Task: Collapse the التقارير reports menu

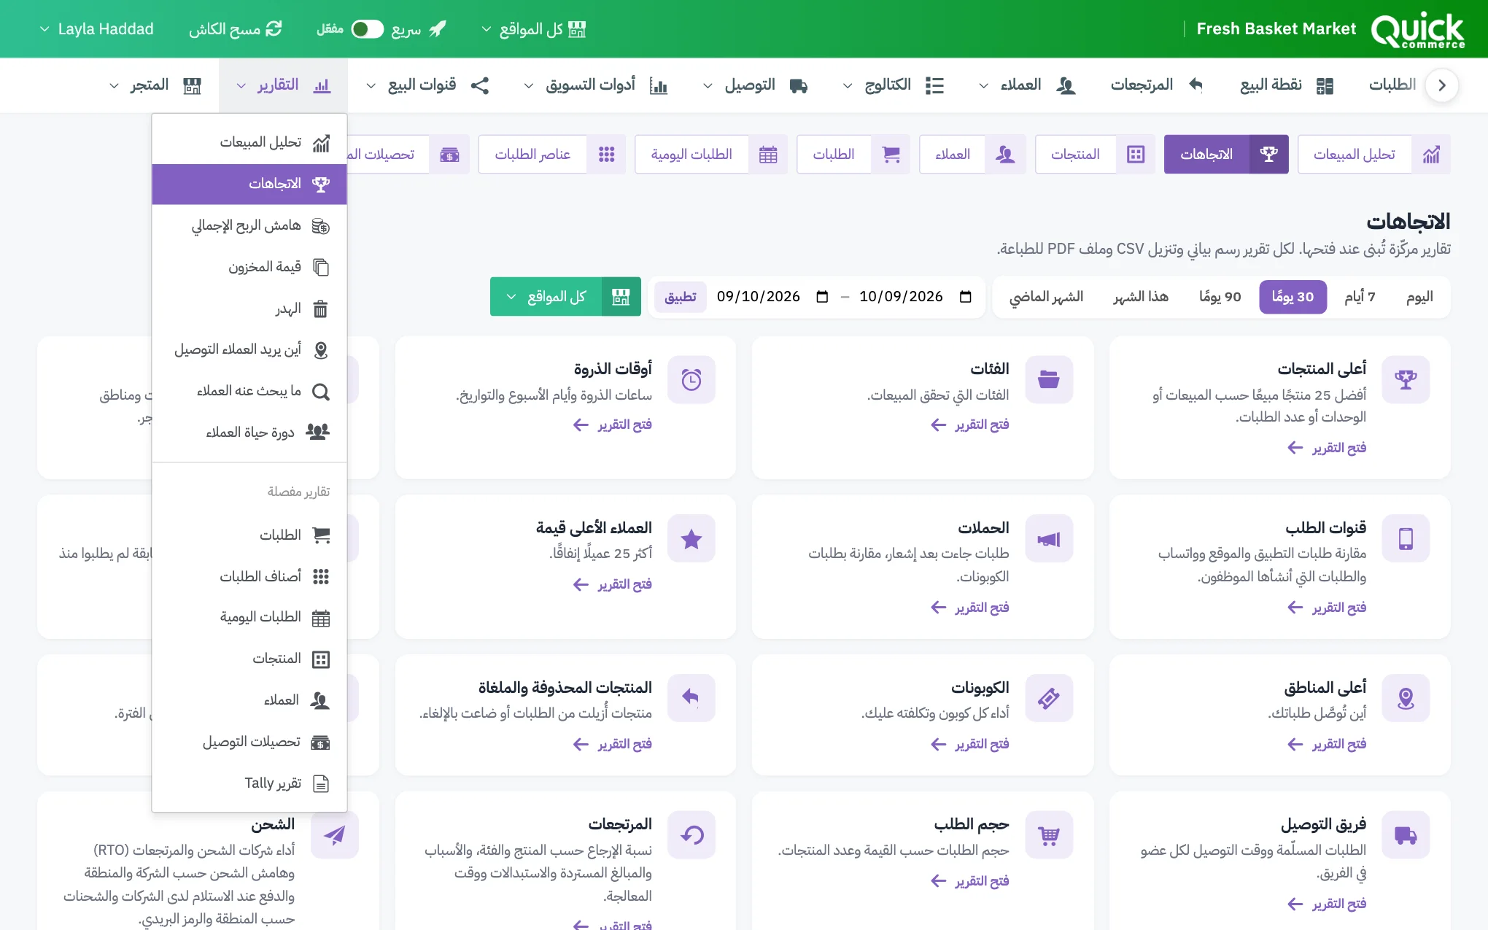Action: (x=283, y=85)
